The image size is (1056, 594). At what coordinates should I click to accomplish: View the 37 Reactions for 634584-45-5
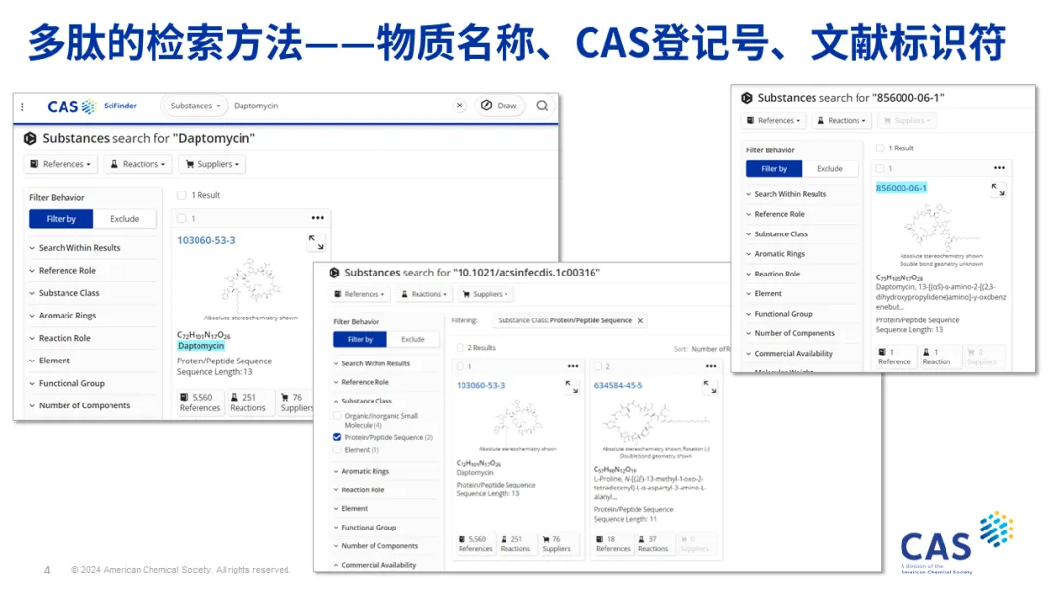(652, 543)
